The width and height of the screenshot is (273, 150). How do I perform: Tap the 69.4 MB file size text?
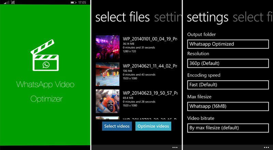(x=128, y=98)
